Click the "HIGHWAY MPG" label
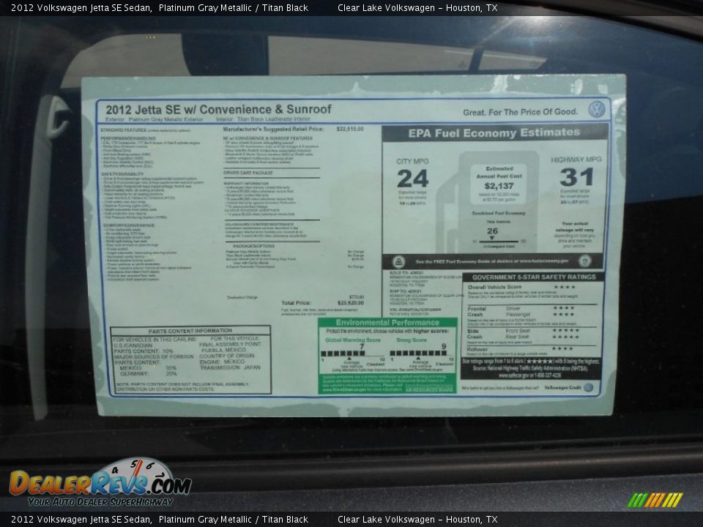703x527 pixels. click(576, 160)
